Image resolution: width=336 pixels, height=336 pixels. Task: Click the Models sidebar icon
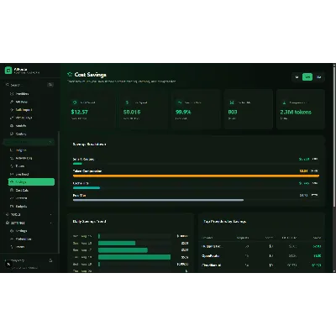(x=12, y=126)
